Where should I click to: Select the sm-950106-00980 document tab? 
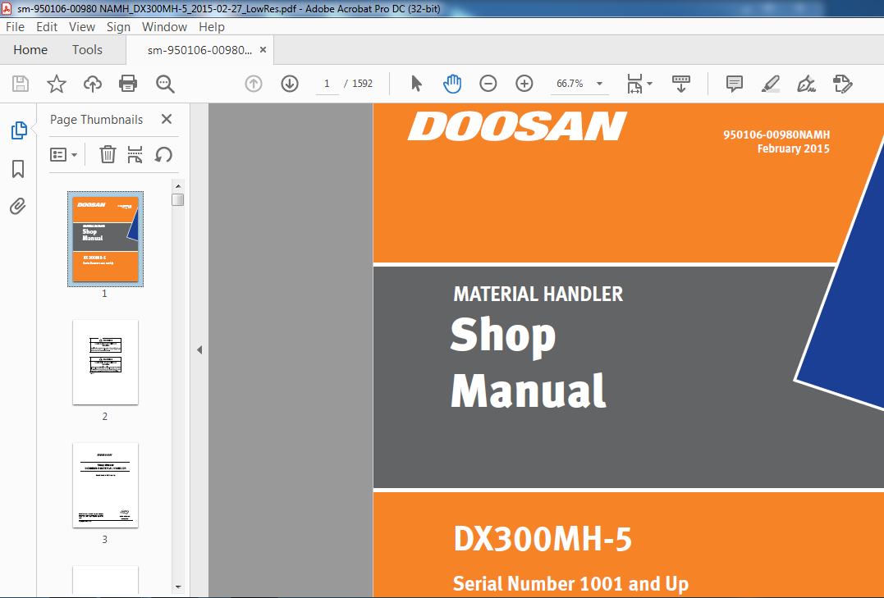click(199, 50)
